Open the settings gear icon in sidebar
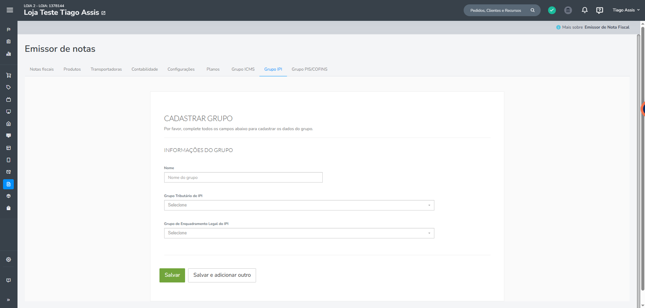645x308 pixels. pos(9,260)
